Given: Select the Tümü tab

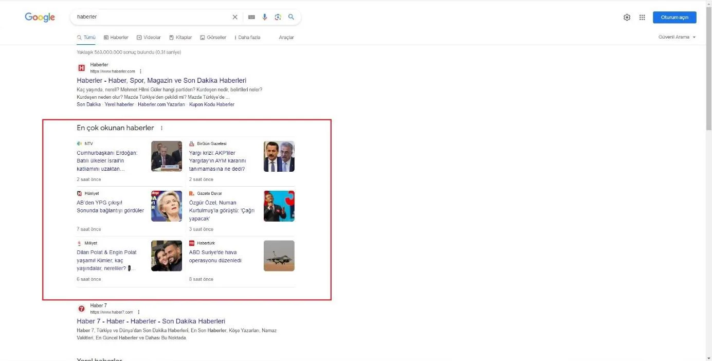Looking at the screenshot, I should point(86,38).
